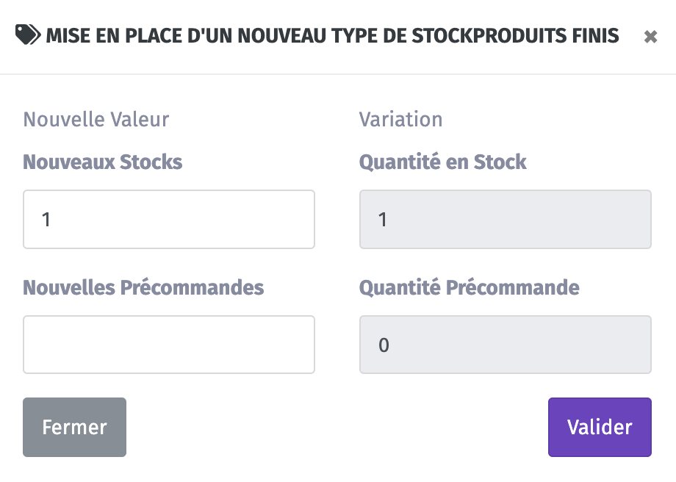Click the tag icon beside the title
676x482 pixels.
tap(28, 35)
